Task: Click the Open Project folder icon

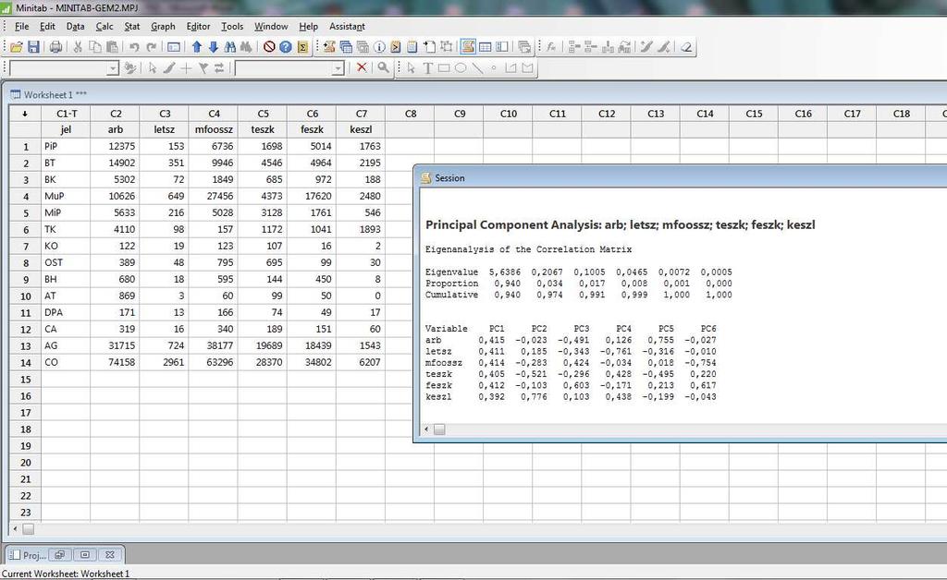Action: pos(17,47)
